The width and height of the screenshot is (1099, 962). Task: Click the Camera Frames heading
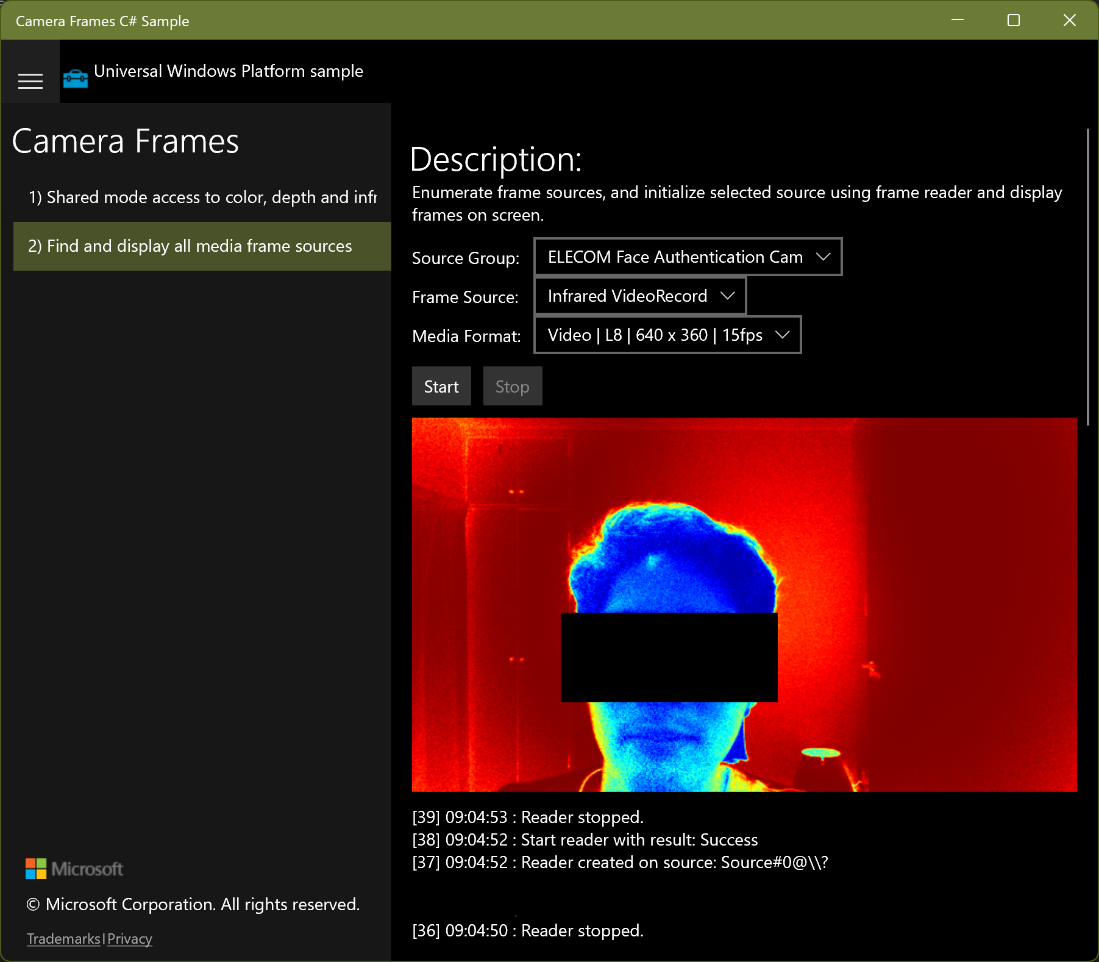[x=126, y=141]
